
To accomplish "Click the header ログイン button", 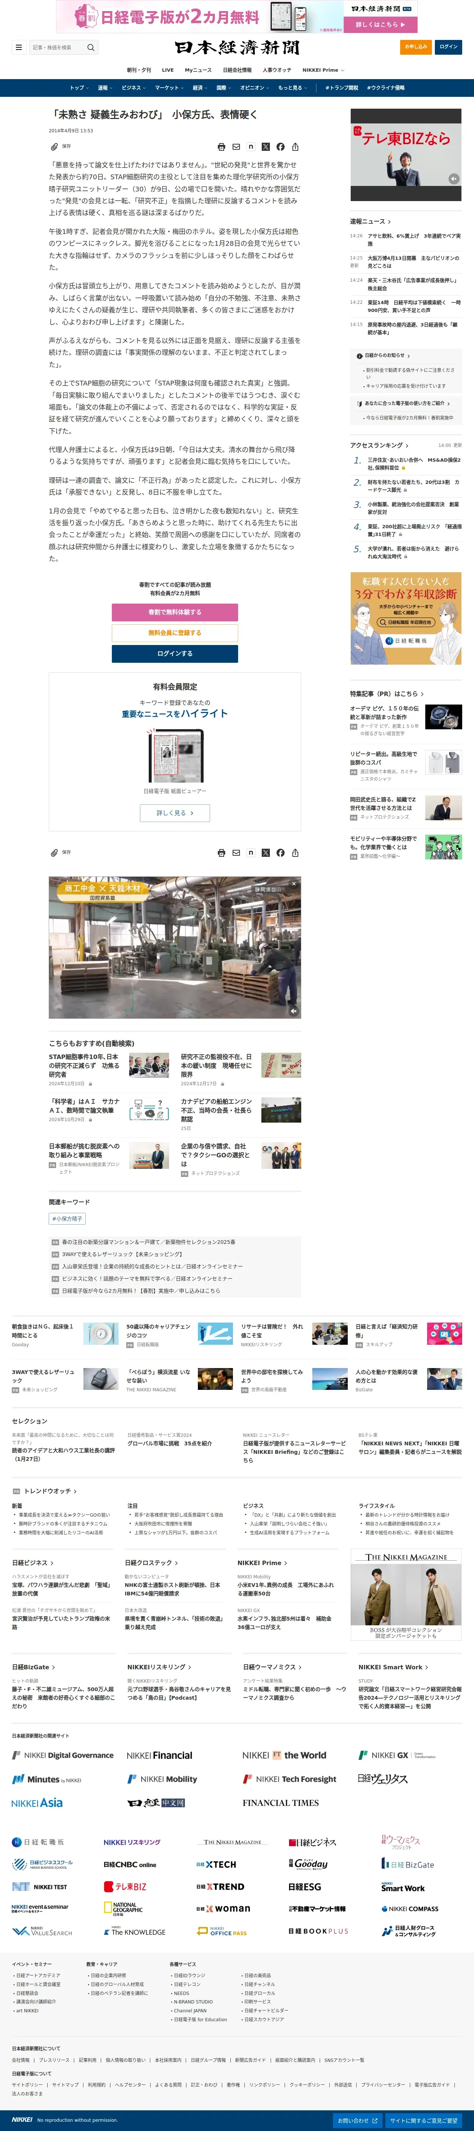I will pos(449,47).
